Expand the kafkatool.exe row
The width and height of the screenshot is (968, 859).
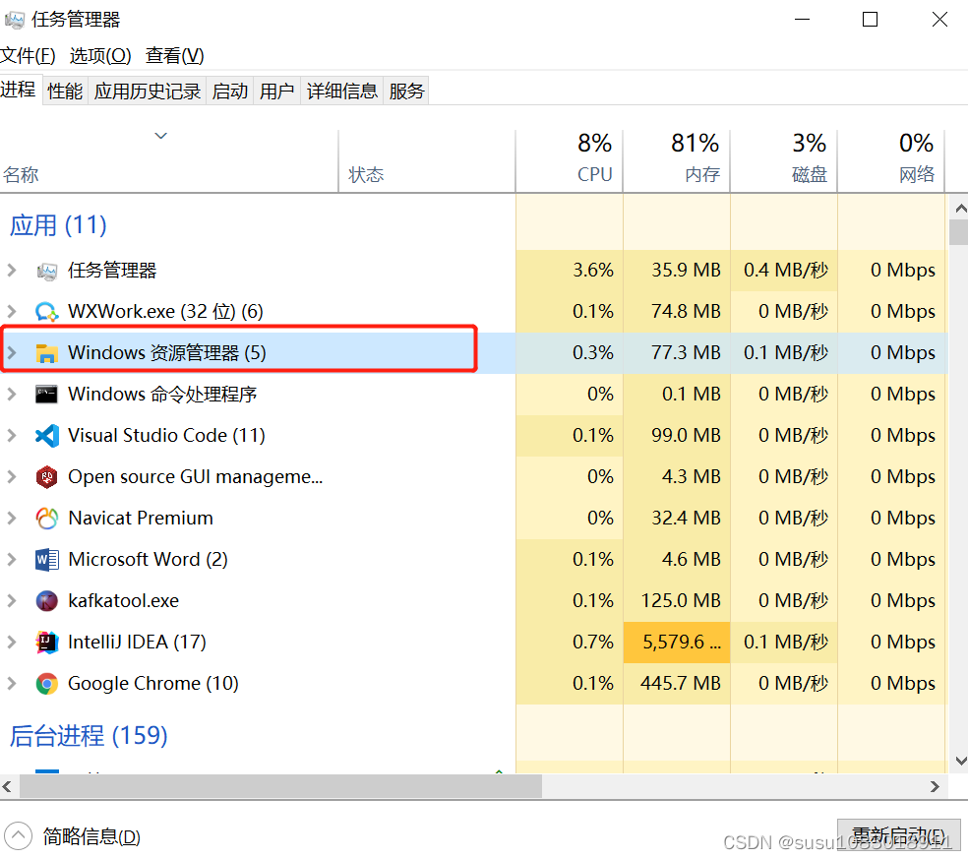pos(12,601)
